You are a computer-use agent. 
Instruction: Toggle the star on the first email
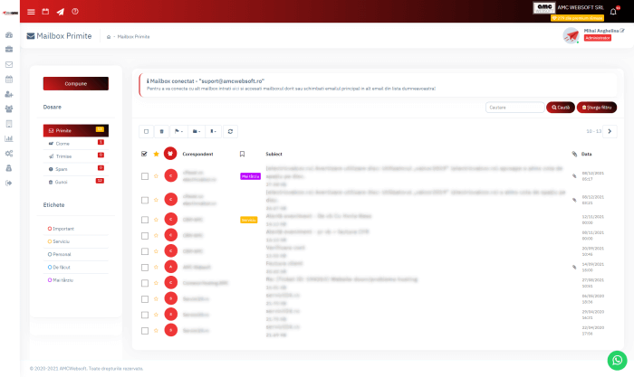point(156,175)
